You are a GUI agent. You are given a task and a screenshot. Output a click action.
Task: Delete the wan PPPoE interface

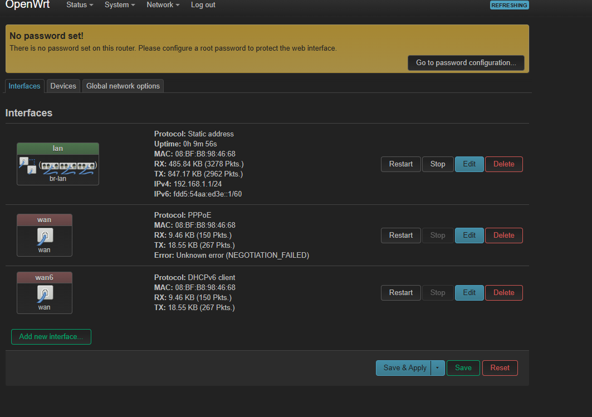point(503,236)
